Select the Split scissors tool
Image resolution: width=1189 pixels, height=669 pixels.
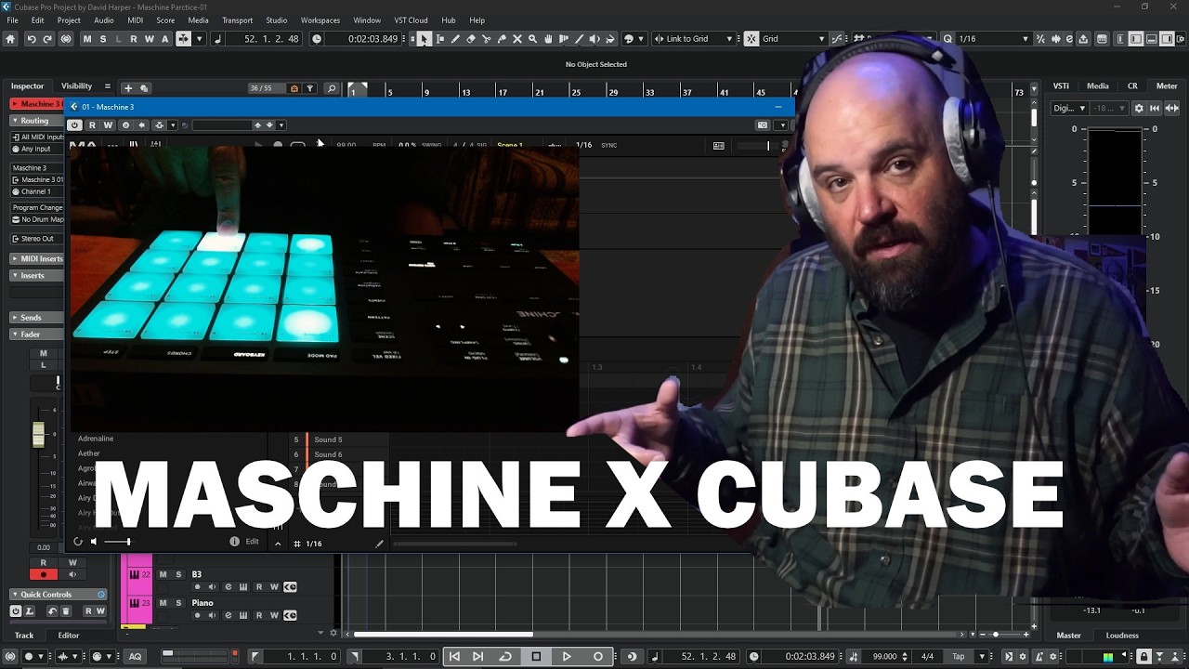[x=486, y=39]
